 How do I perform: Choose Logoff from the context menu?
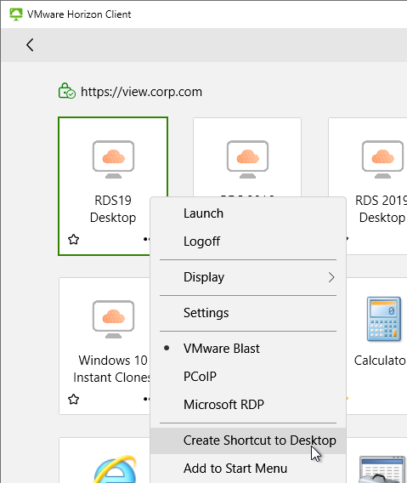248,241
